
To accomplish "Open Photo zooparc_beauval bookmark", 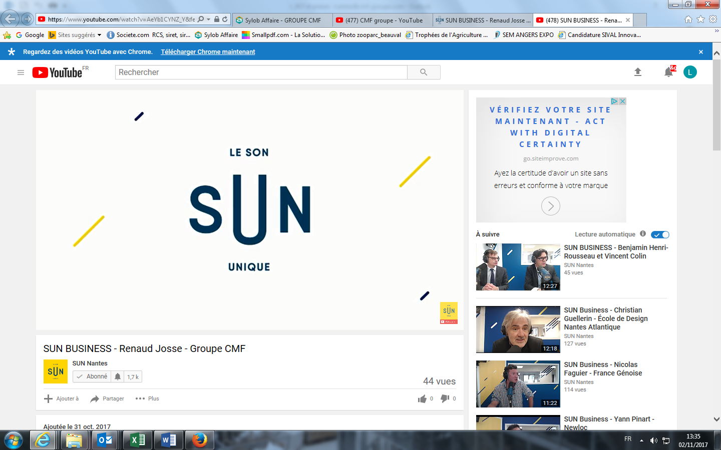I will (366, 35).
